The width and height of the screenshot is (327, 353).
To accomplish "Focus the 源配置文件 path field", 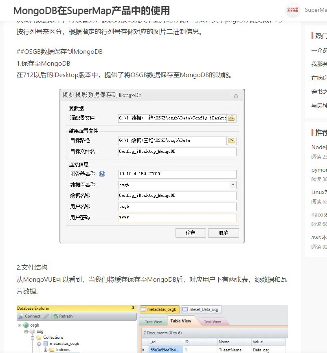I will [172, 118].
